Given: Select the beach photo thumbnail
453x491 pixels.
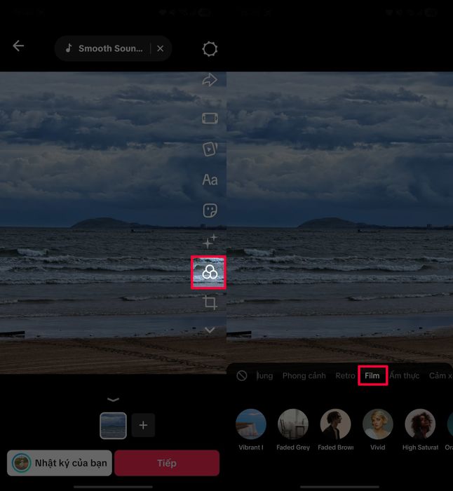Looking at the screenshot, I should click(x=113, y=426).
